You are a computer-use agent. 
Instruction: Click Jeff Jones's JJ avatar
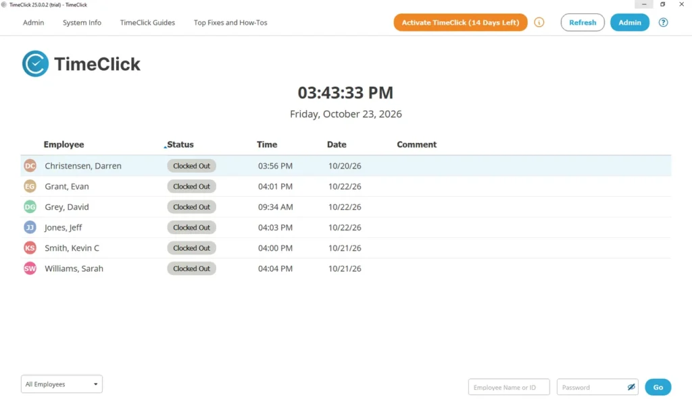click(x=30, y=227)
